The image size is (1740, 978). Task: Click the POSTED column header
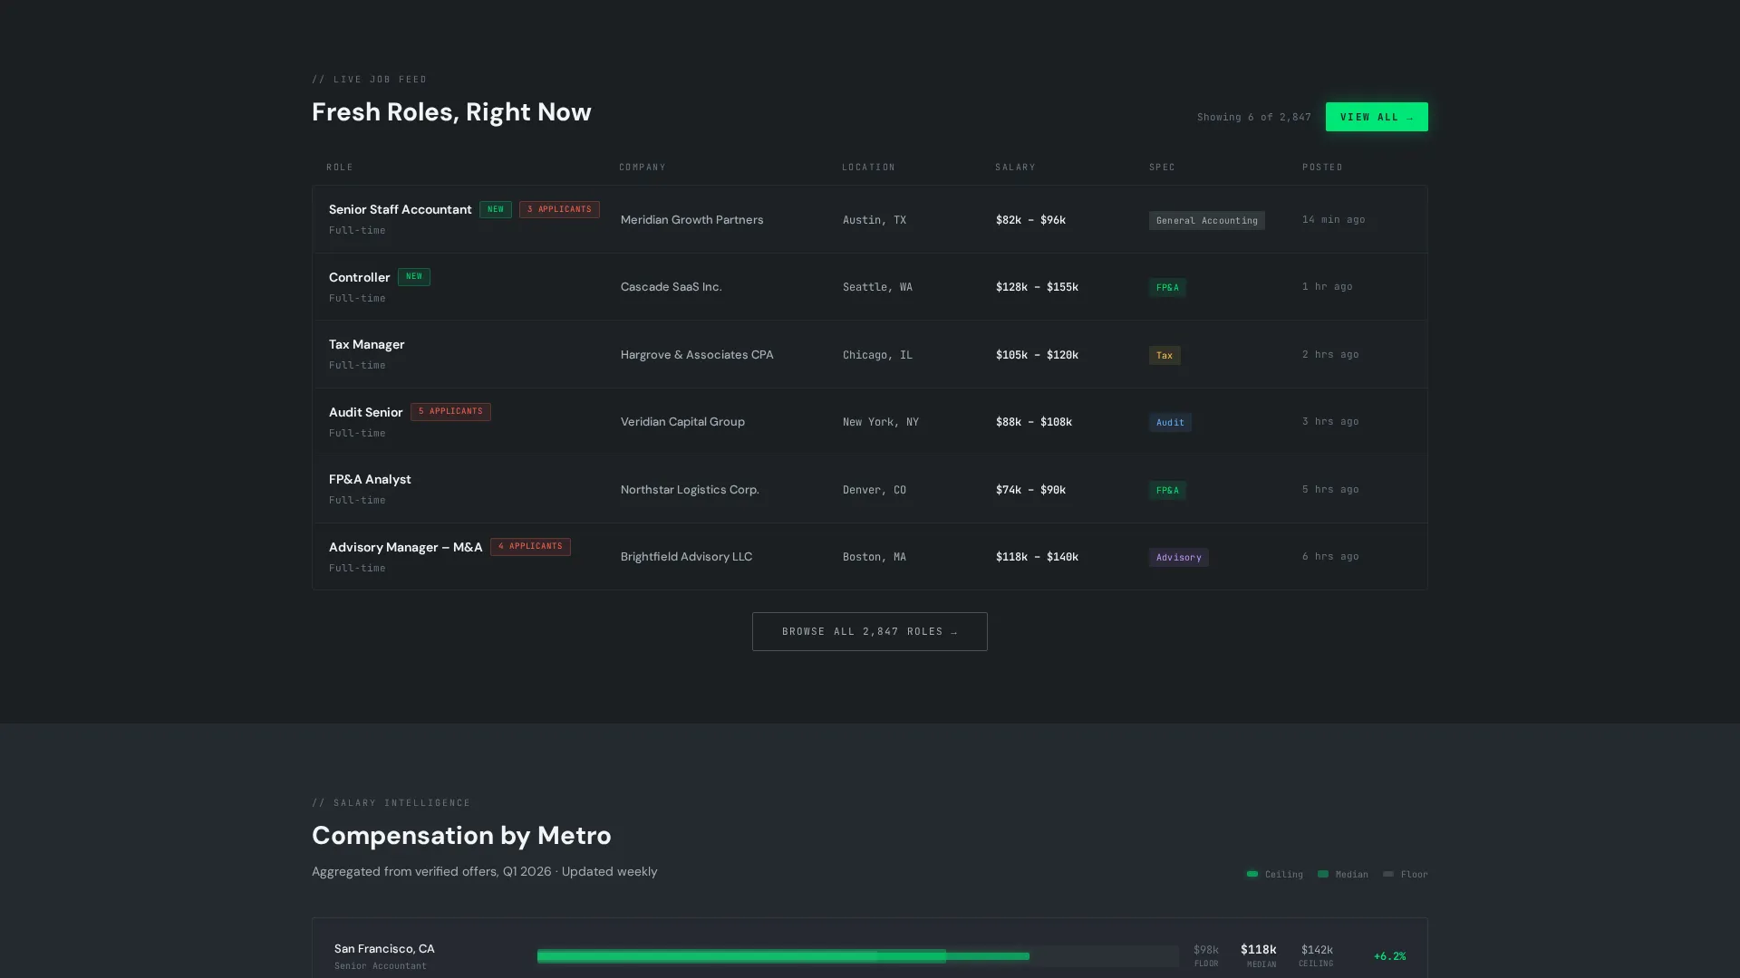pos(1322,167)
